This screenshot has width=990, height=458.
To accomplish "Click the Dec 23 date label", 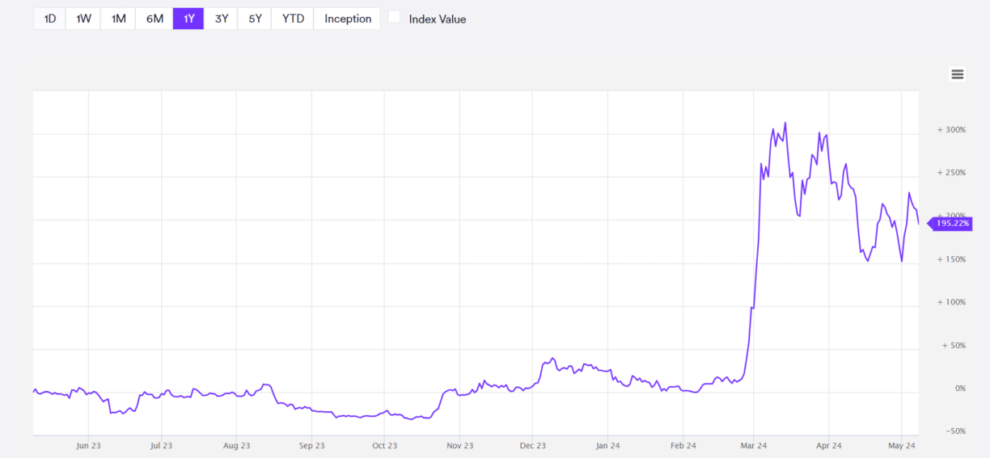I will 532,444.
